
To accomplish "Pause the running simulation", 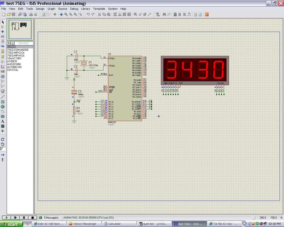I will (x=24, y=218).
